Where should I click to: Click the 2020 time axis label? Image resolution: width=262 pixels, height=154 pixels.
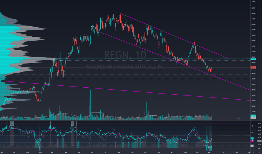[27, 152]
